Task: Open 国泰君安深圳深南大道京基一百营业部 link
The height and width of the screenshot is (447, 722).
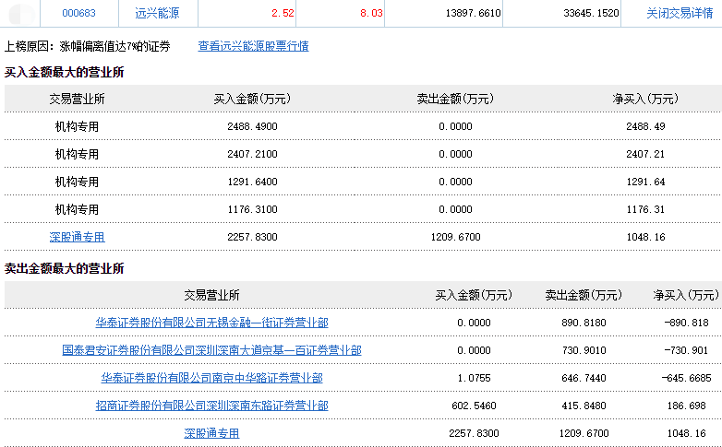Action: pyautogui.click(x=211, y=350)
